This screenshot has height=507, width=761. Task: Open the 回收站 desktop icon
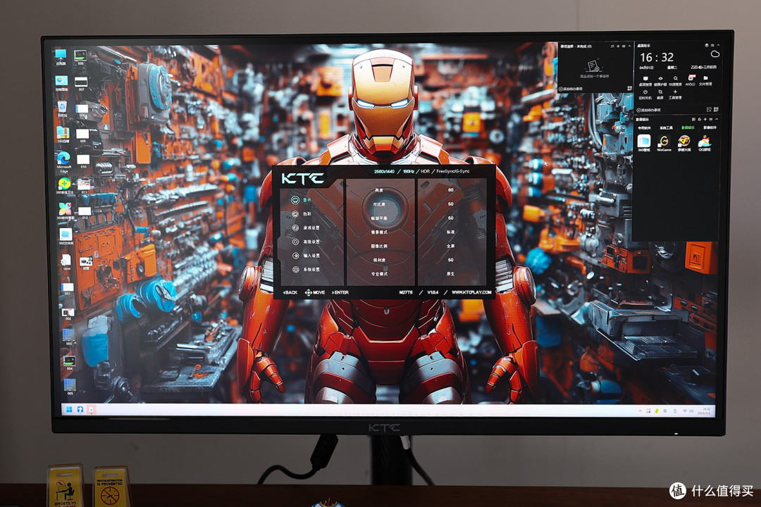62,108
